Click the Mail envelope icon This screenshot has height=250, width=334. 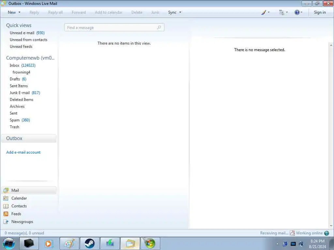click(x=6, y=190)
